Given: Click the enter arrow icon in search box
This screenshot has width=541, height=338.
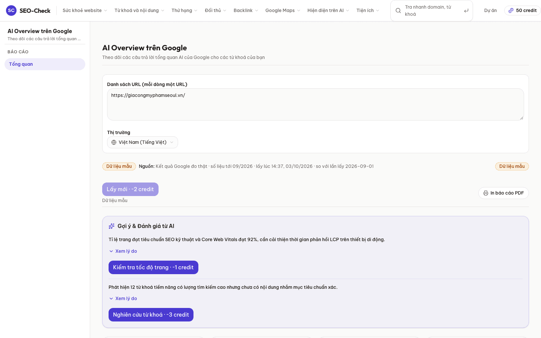Looking at the screenshot, I should pos(466,11).
